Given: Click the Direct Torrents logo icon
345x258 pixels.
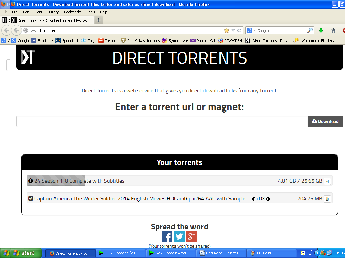Looking at the screenshot, I should tap(28, 57).
